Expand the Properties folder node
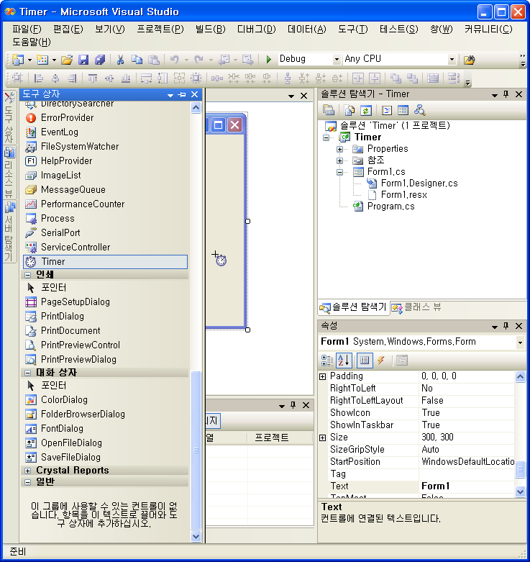530x562 pixels. pyautogui.click(x=339, y=149)
